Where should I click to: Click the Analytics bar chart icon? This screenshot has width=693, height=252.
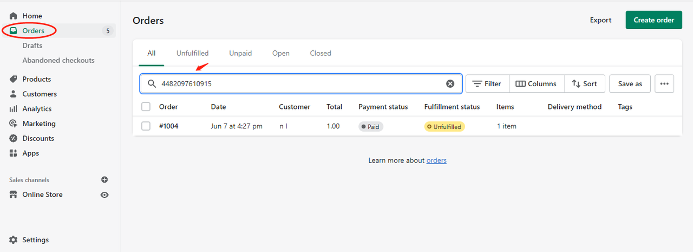tap(14, 109)
